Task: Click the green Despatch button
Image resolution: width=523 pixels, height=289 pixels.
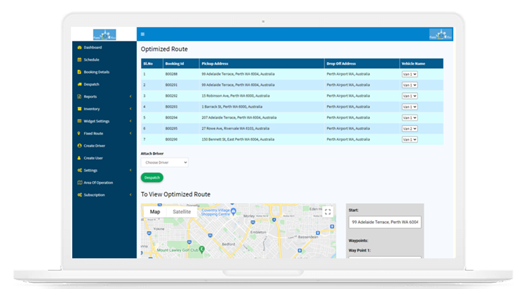Action: (152, 177)
